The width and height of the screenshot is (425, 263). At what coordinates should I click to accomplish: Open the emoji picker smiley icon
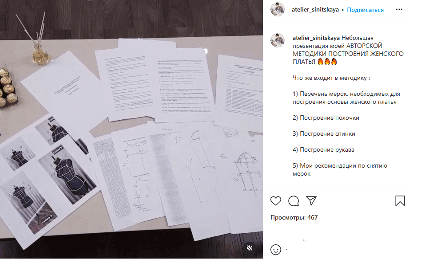(x=276, y=249)
